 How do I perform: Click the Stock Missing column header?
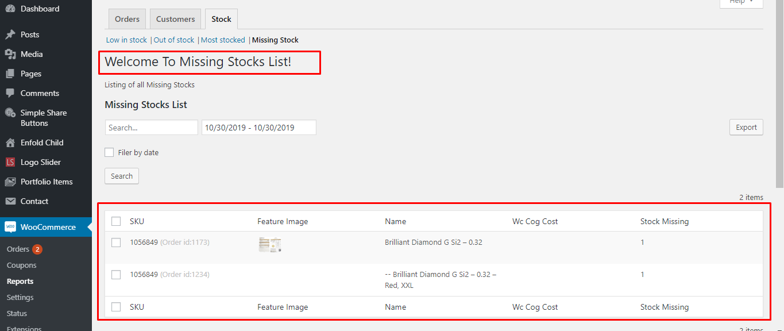click(x=665, y=221)
